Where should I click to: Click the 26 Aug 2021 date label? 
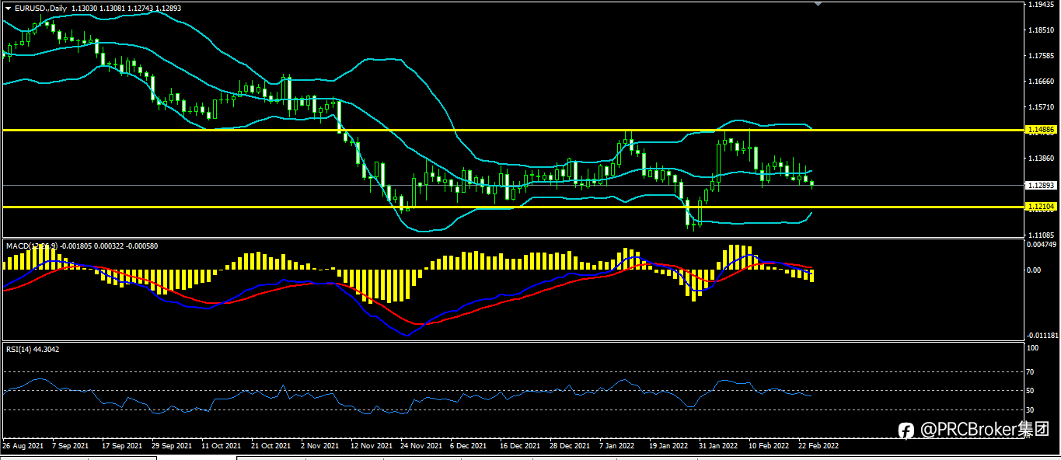click(23, 447)
